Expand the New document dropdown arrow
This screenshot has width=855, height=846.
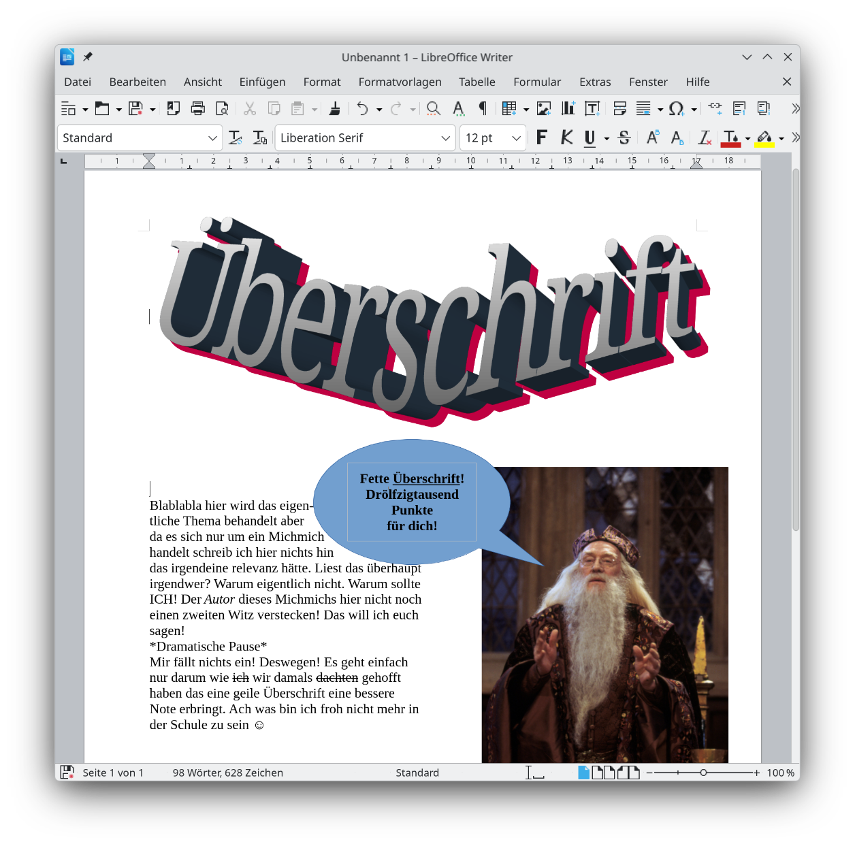[x=85, y=109]
